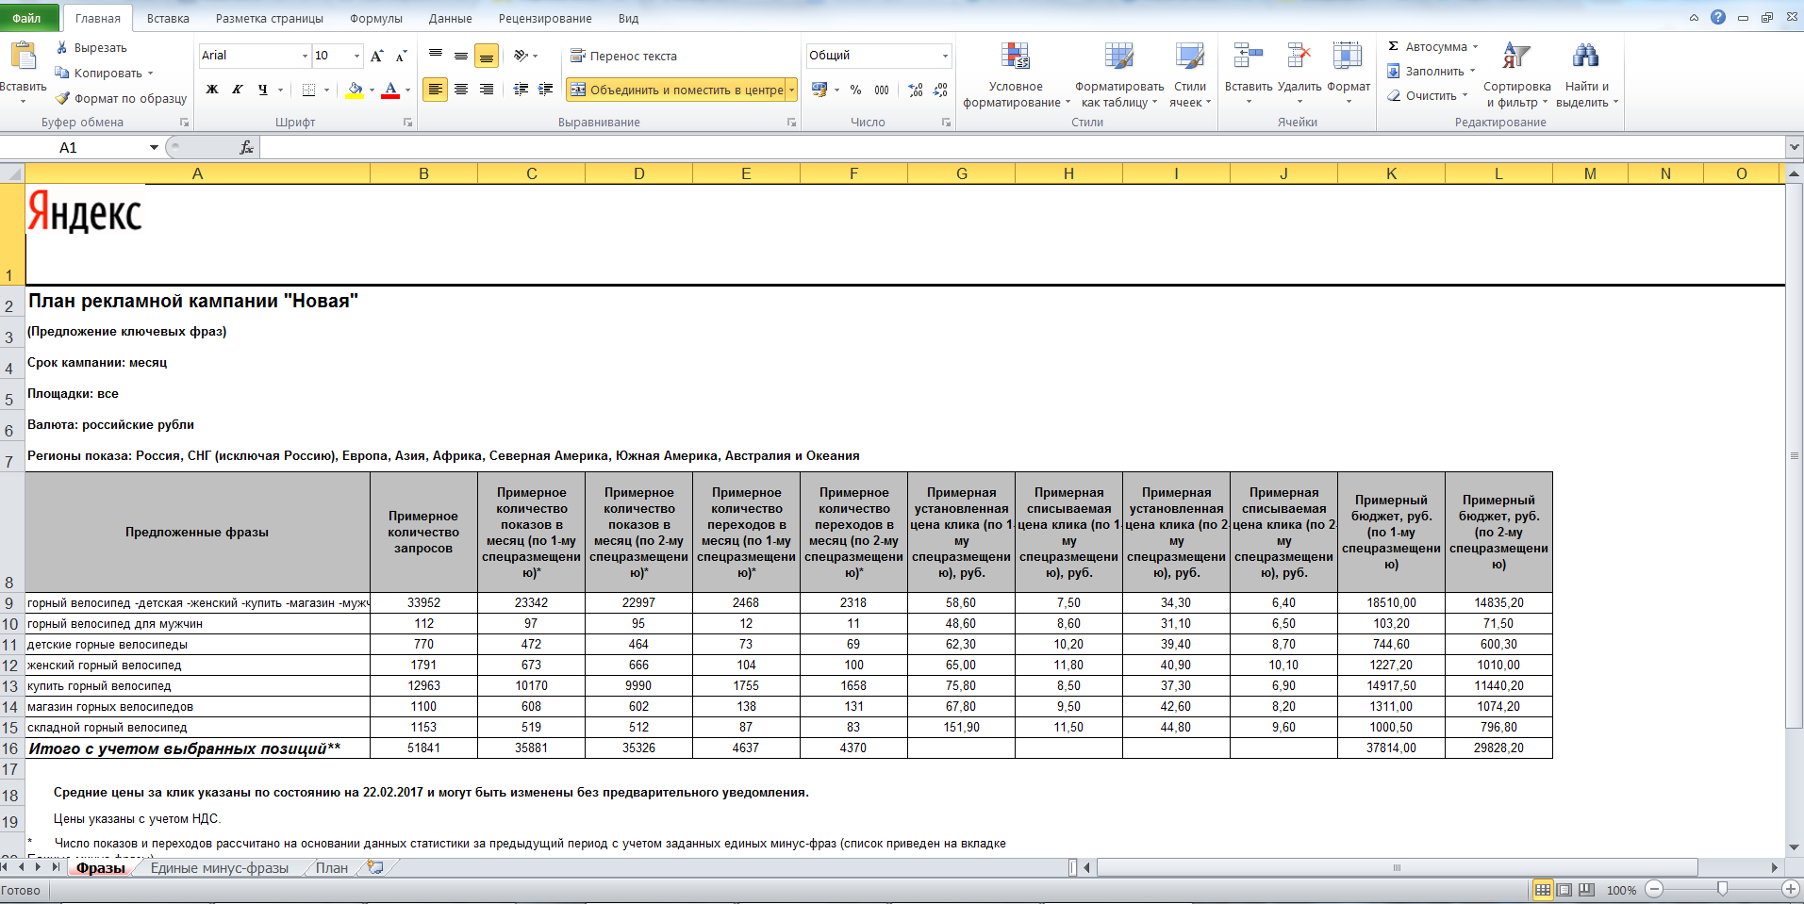This screenshot has height=904, width=1804.
Task: Click the Cut scissors icon
Action: [x=62, y=47]
